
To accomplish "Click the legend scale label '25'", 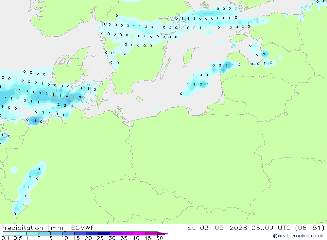I will pyautogui.click(x=100, y=238).
